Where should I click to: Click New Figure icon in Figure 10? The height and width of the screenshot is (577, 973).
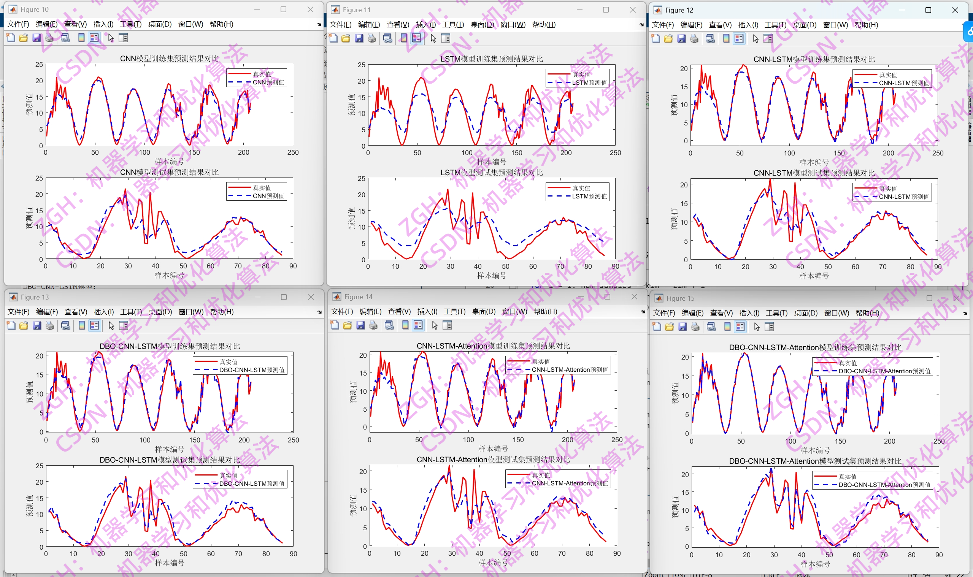coord(11,38)
